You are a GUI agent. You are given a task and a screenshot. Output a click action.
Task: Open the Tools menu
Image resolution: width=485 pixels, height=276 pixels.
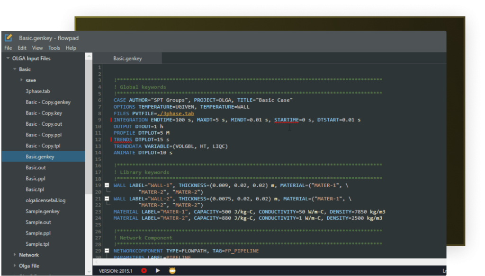tap(54, 48)
